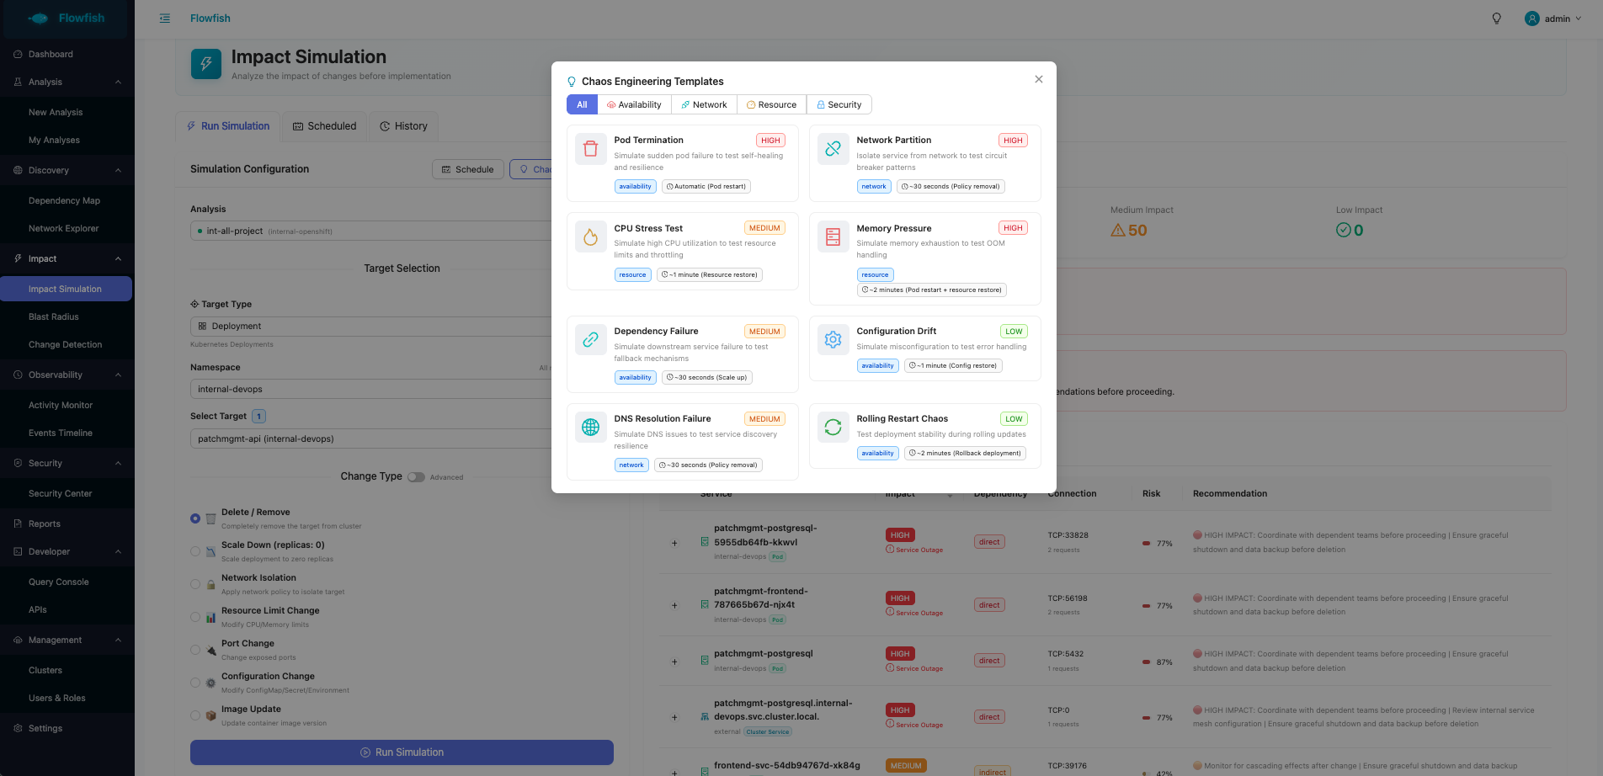Click the Reports sidebar icon
The image size is (1603, 776).
click(18, 524)
